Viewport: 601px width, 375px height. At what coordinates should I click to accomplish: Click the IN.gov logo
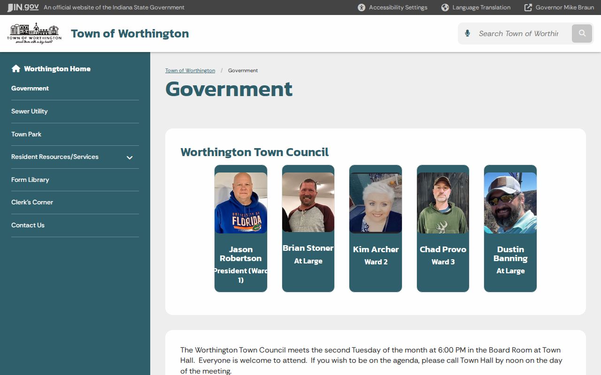pyautogui.click(x=23, y=7)
